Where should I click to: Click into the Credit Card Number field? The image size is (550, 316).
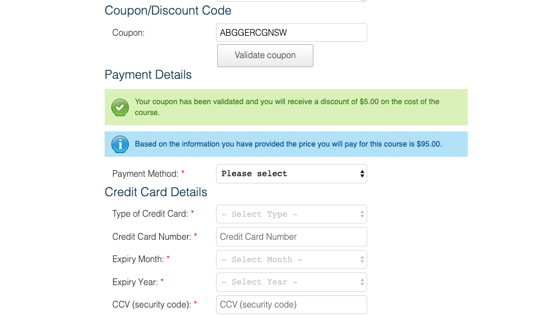pos(292,237)
